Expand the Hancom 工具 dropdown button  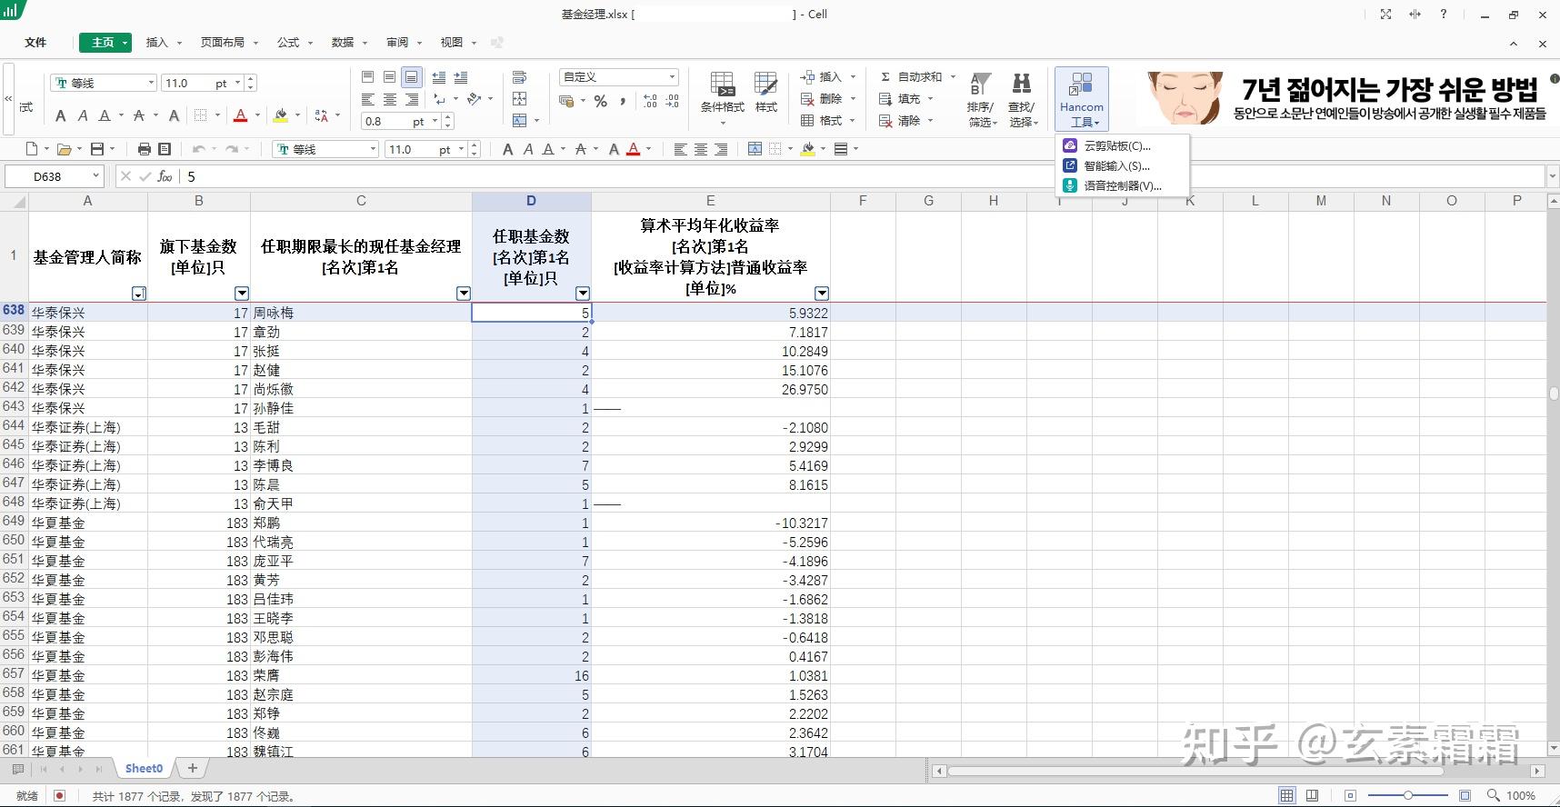pyautogui.click(x=1082, y=99)
